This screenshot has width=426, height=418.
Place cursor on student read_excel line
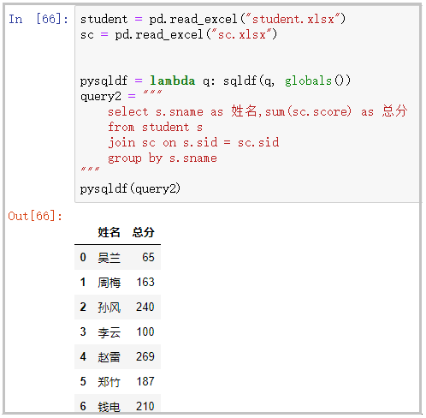click(213, 20)
